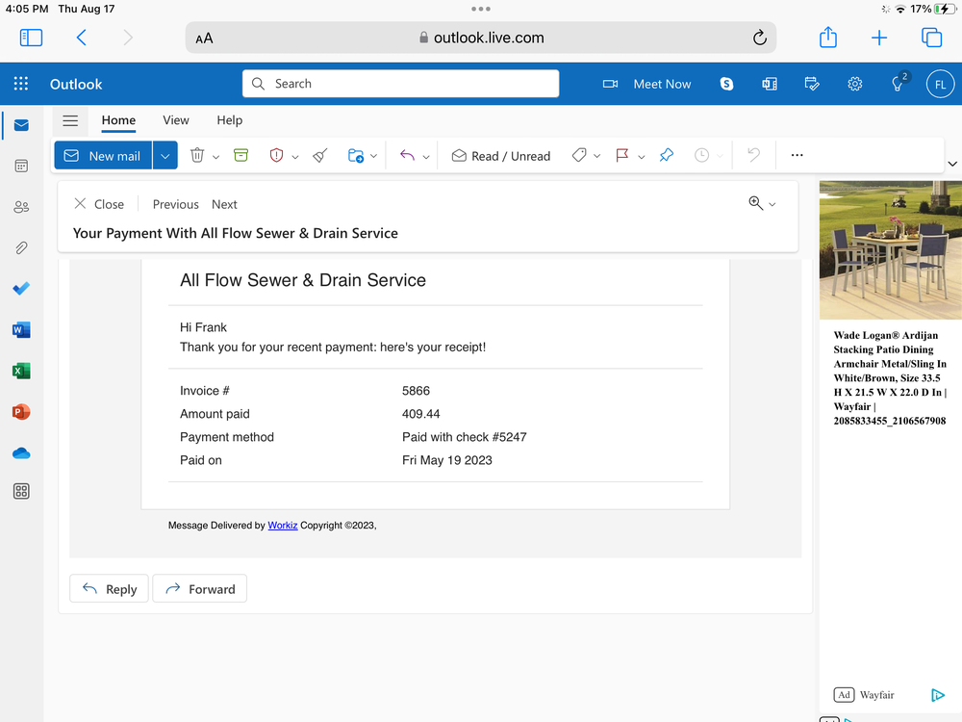Toggle the Read / Unread status
The width and height of the screenshot is (962, 722).
point(501,156)
